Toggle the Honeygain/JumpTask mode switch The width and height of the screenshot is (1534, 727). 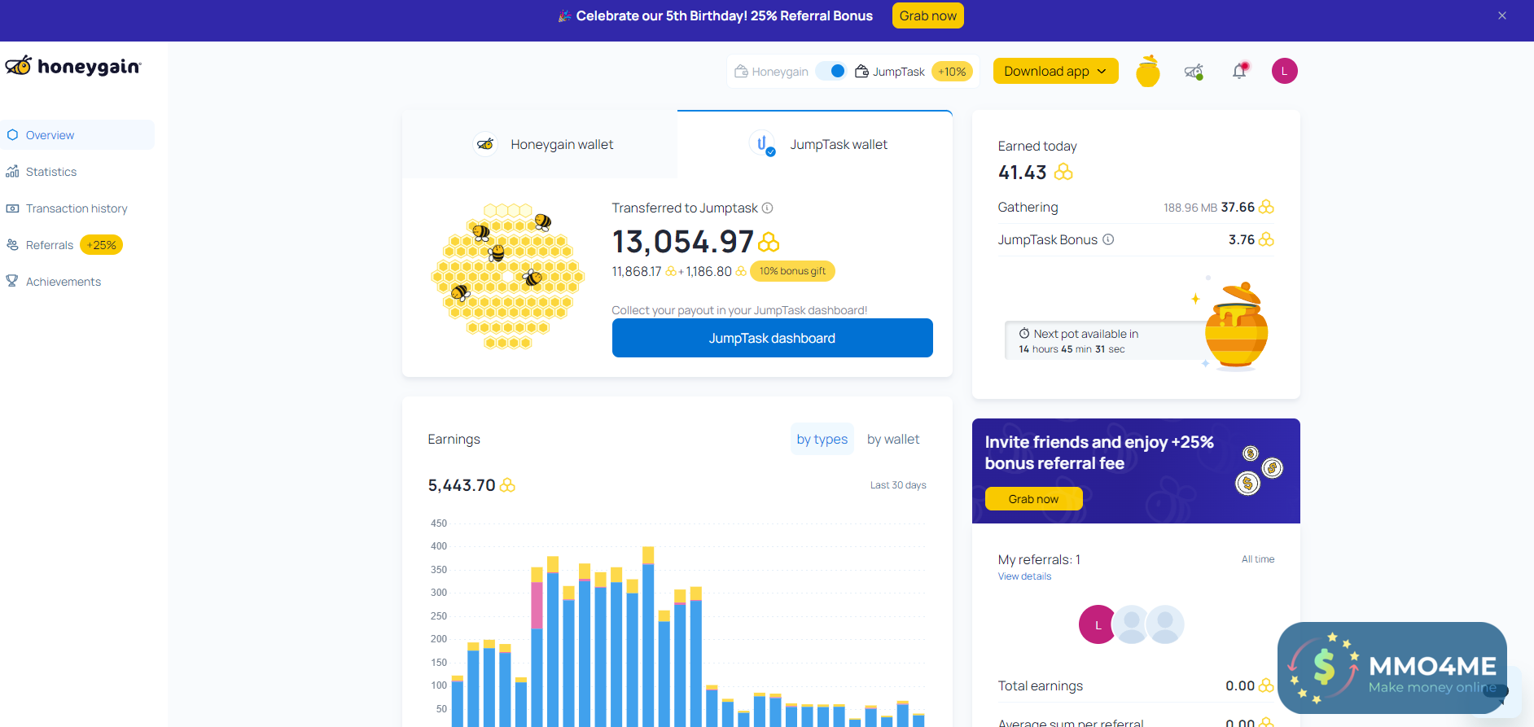[831, 71]
